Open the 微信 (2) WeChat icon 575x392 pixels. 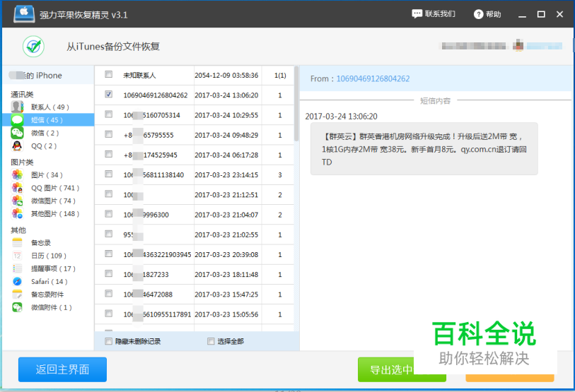tap(17, 133)
